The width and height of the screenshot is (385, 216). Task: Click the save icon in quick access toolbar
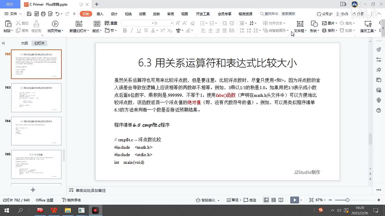(29, 14)
